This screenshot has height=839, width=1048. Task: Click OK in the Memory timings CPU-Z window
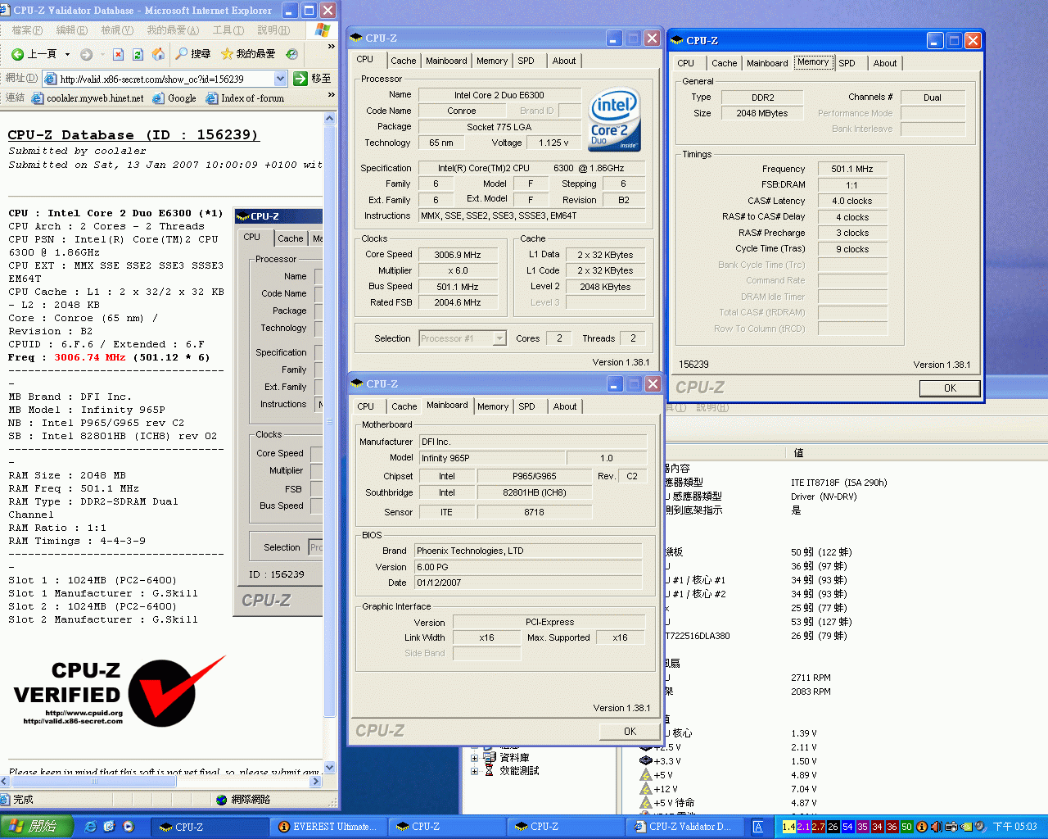[949, 388]
